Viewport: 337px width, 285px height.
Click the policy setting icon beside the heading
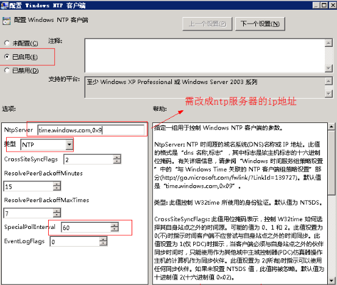pyautogui.click(x=7, y=21)
